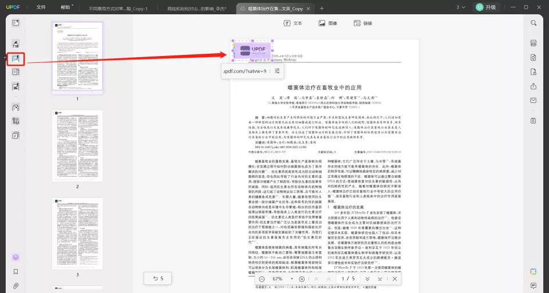Activate the Edit PDF tool in left sidebar
The image size is (549, 293).
pyautogui.click(x=15, y=58)
